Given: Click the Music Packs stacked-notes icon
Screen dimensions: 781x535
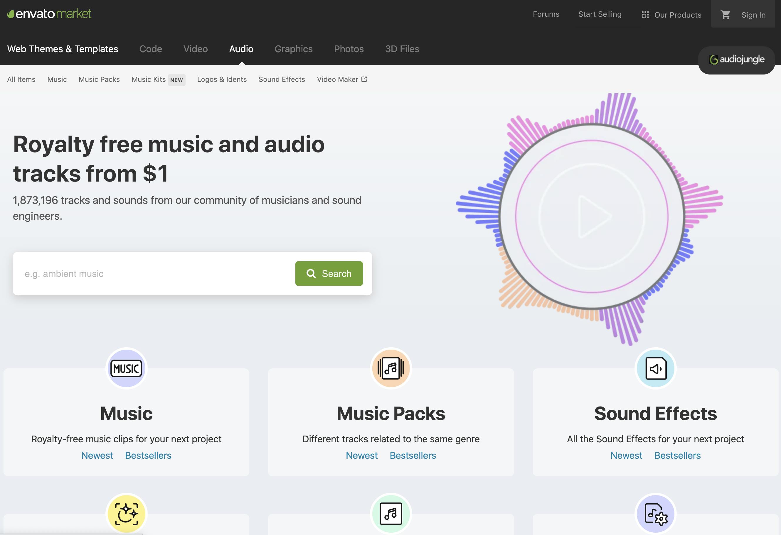Looking at the screenshot, I should coord(390,368).
